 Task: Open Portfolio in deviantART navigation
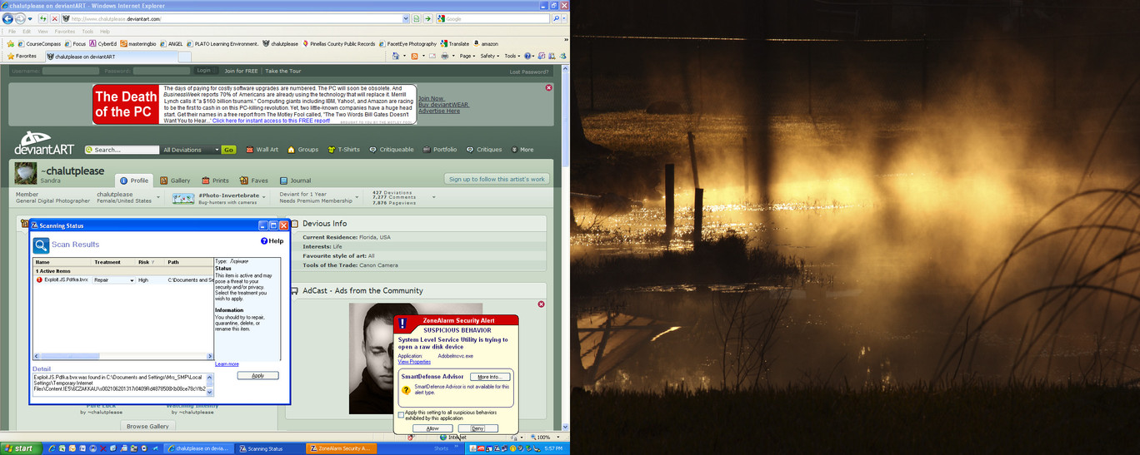[439, 150]
